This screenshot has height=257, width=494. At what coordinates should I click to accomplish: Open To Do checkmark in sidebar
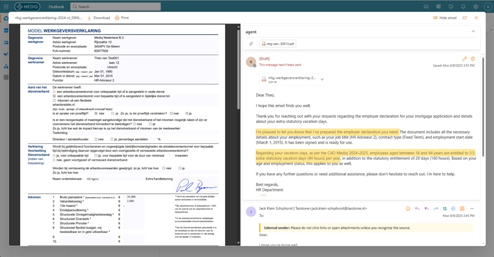pyautogui.click(x=6, y=54)
